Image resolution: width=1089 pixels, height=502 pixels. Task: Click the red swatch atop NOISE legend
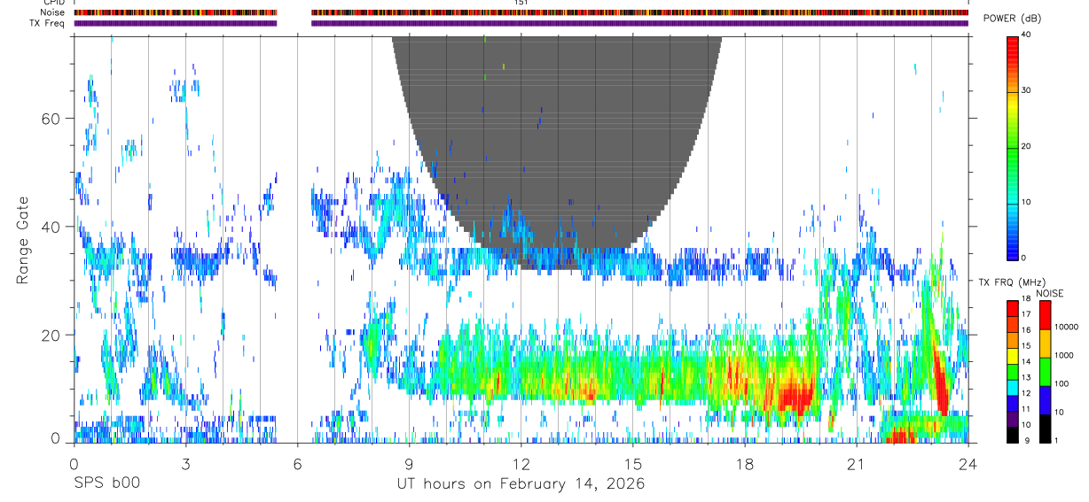(x=1046, y=315)
